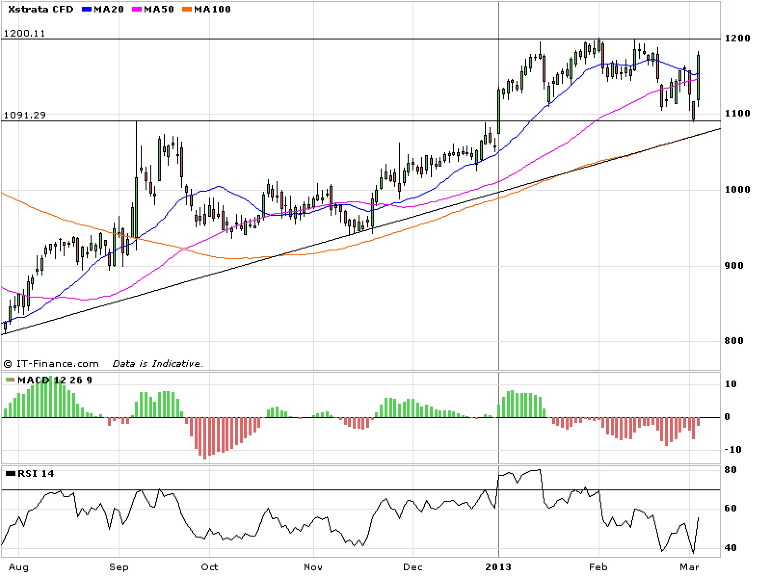Click the 2013 label on time axis

[x=498, y=567]
